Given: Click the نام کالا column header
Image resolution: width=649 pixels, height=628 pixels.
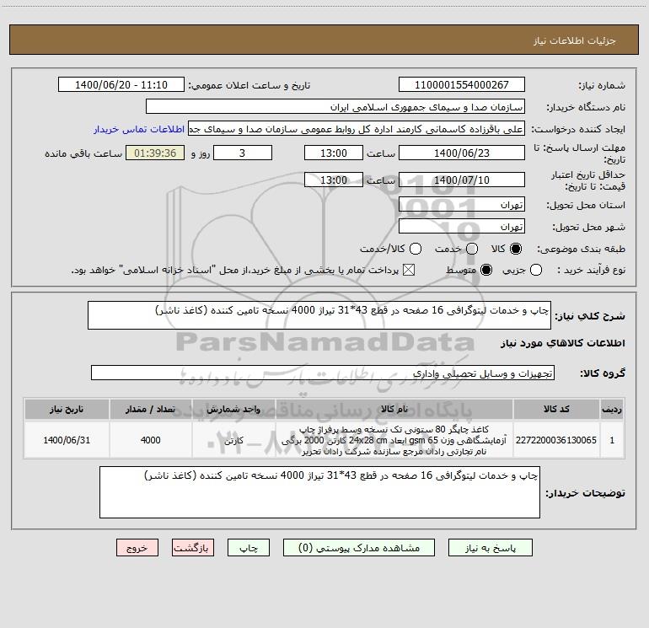Looking at the screenshot, I should pos(394,409).
